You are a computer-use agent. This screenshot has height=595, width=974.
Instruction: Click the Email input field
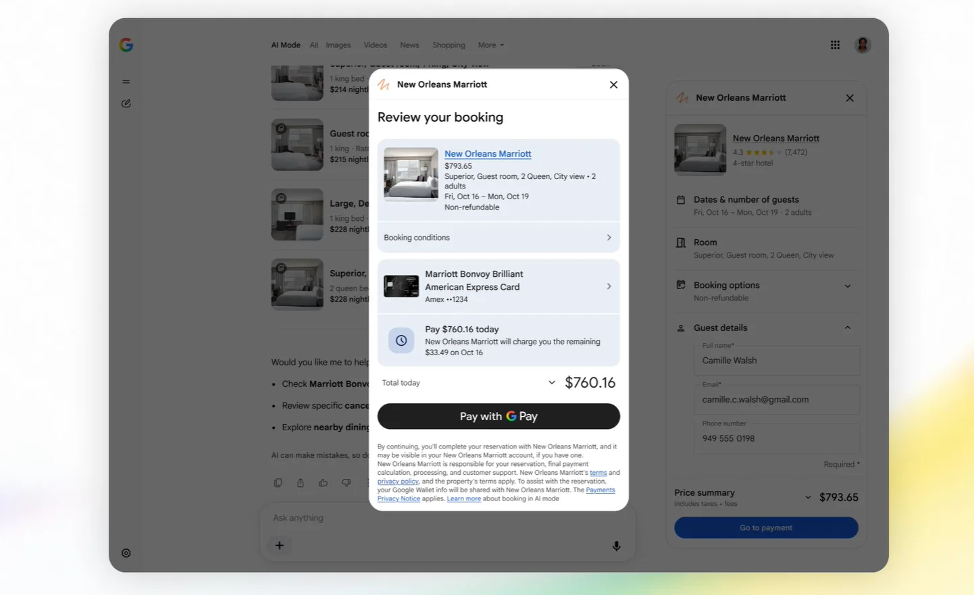coord(777,400)
